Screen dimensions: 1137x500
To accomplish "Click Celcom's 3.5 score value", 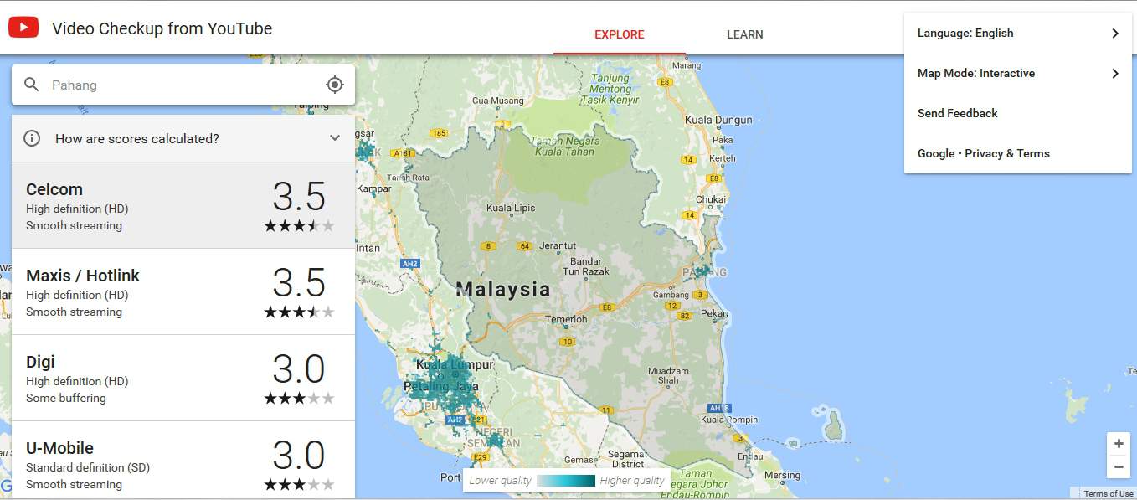I will (x=299, y=197).
